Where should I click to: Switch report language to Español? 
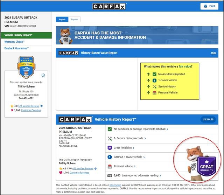(75, 20)
